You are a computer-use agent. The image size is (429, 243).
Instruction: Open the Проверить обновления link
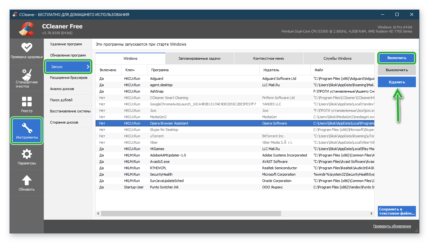coord(392,226)
